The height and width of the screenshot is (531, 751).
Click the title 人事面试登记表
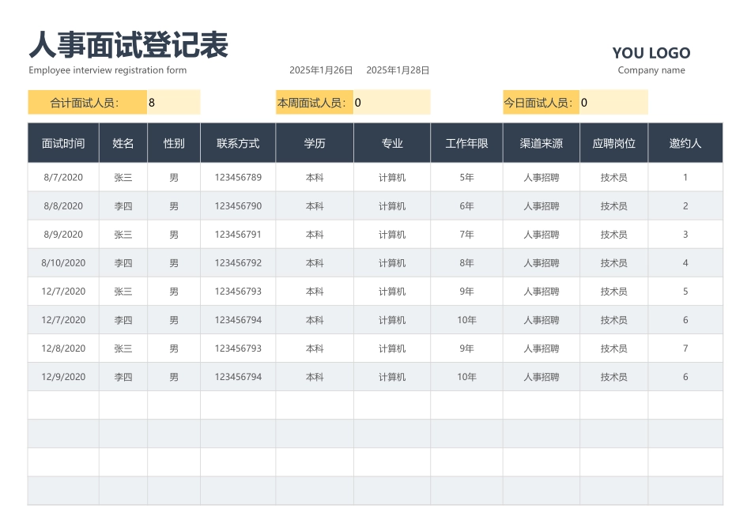(129, 46)
